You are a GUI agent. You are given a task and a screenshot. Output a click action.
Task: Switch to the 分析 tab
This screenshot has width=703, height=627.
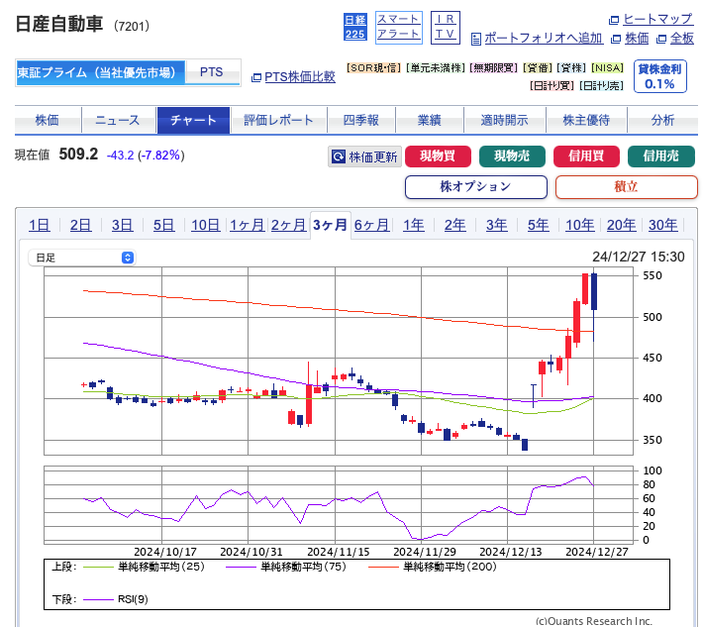tap(662, 120)
